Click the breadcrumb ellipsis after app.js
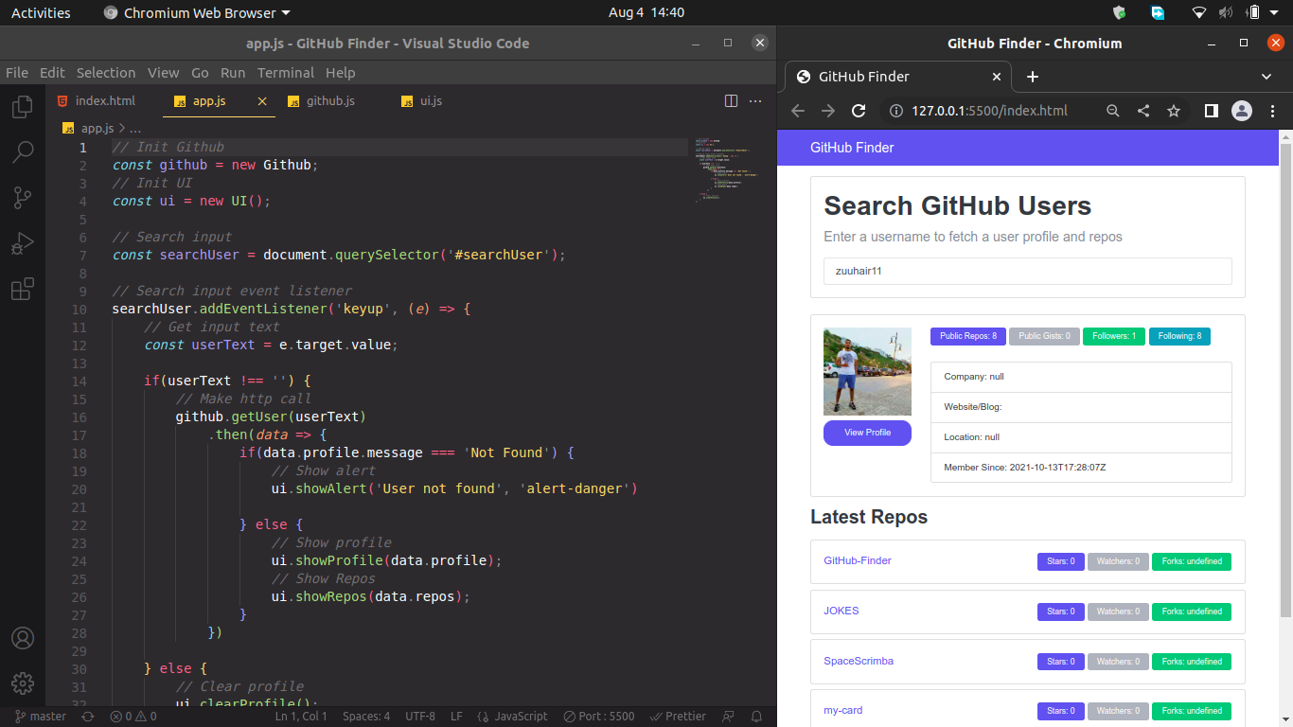The image size is (1293, 727). tap(134, 128)
